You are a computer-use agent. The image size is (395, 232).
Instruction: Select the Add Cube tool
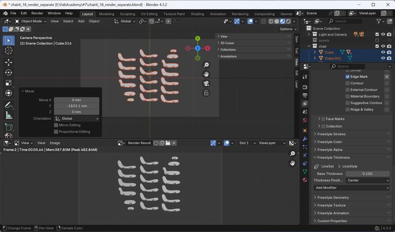click(x=8, y=127)
